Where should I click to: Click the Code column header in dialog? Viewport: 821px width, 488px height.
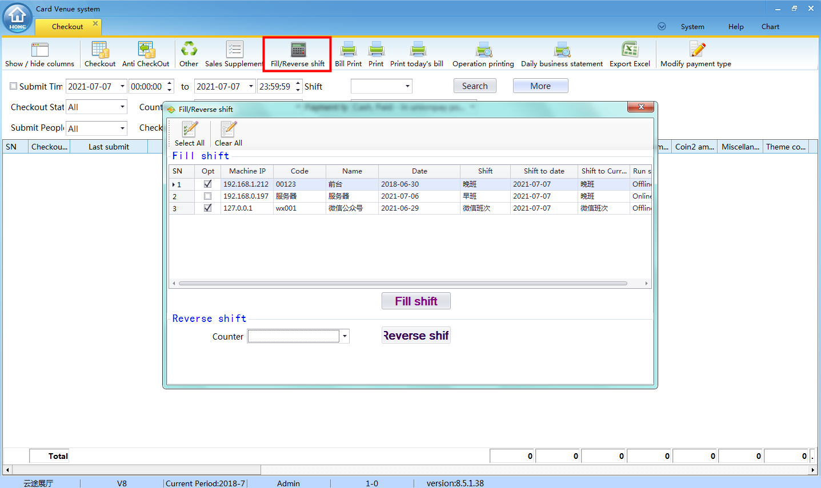click(x=299, y=171)
